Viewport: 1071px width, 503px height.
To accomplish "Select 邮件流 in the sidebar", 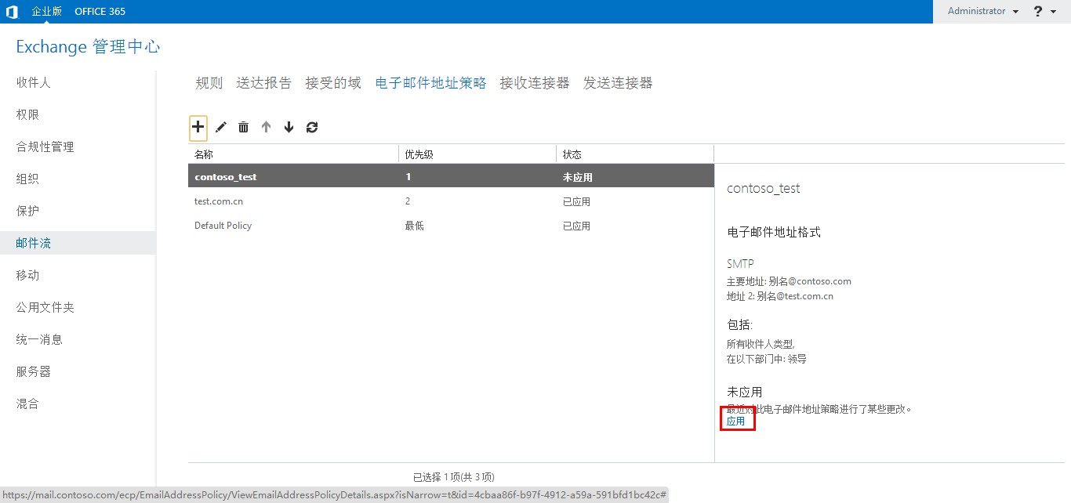I will (x=78, y=243).
